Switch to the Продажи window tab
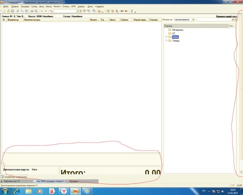 (x=82, y=181)
